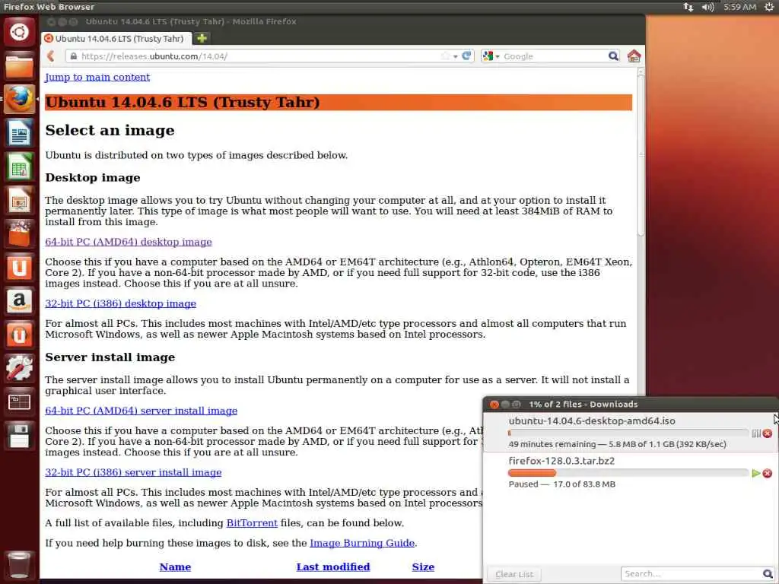The height and width of the screenshot is (584, 779).
Task: Open the Trash in the launcher
Action: point(19,565)
